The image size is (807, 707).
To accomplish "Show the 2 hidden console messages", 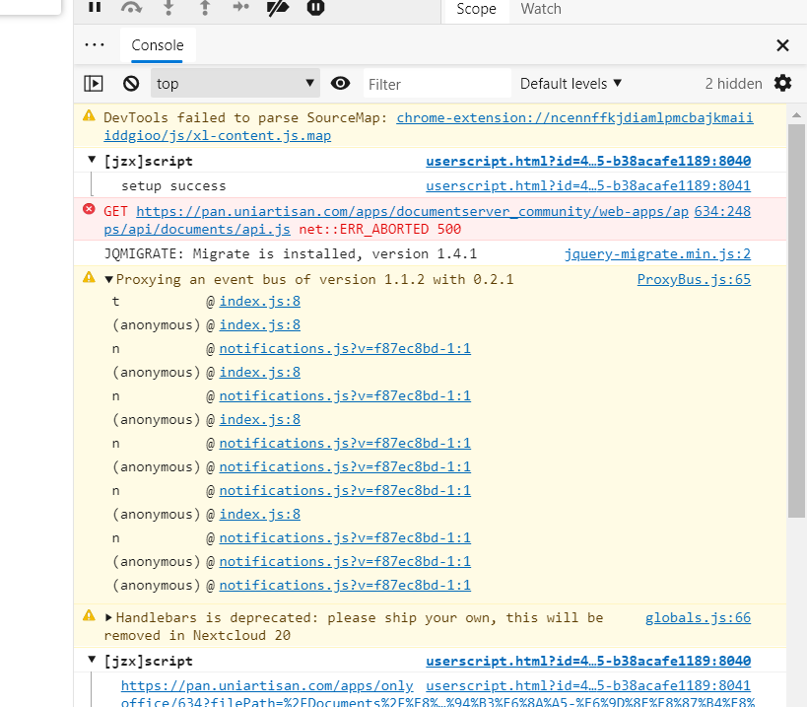I will pyautogui.click(x=734, y=83).
